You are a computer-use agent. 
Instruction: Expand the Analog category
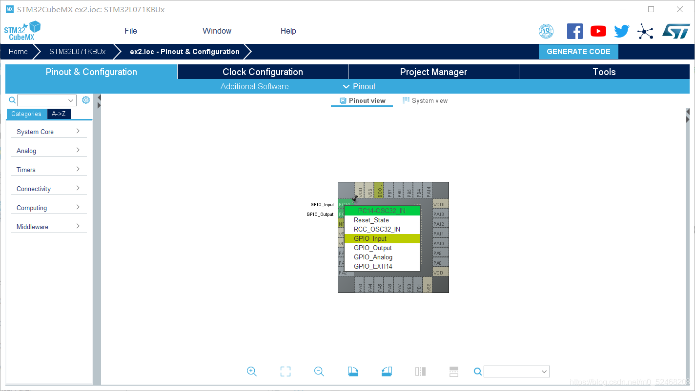[49, 151]
